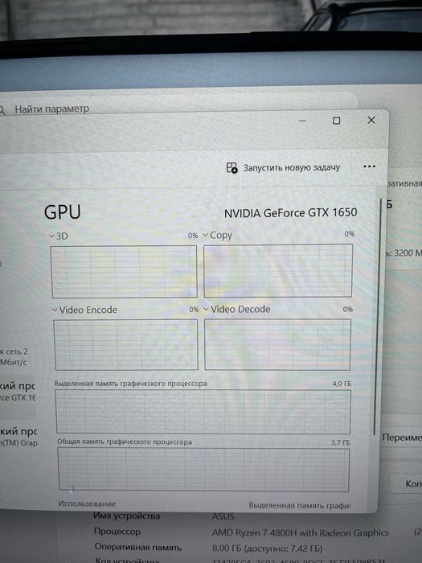Minimize the Task Manager window
The width and height of the screenshot is (422, 563).
[x=302, y=121]
